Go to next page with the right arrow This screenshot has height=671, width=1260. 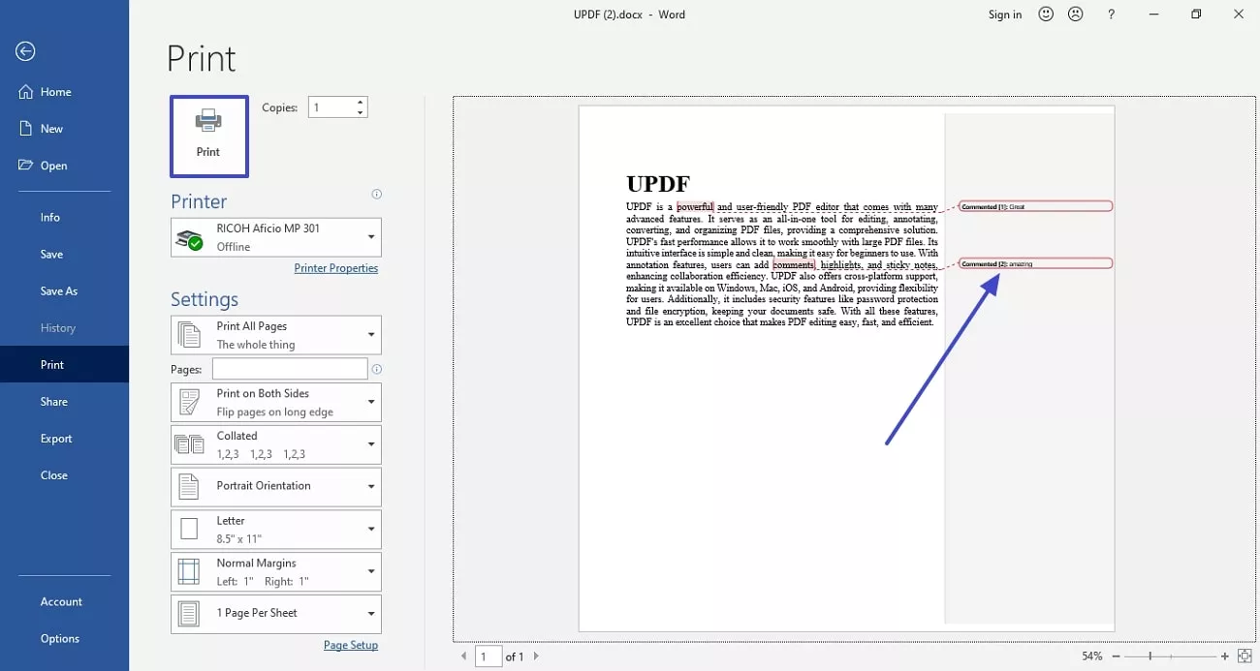point(536,656)
